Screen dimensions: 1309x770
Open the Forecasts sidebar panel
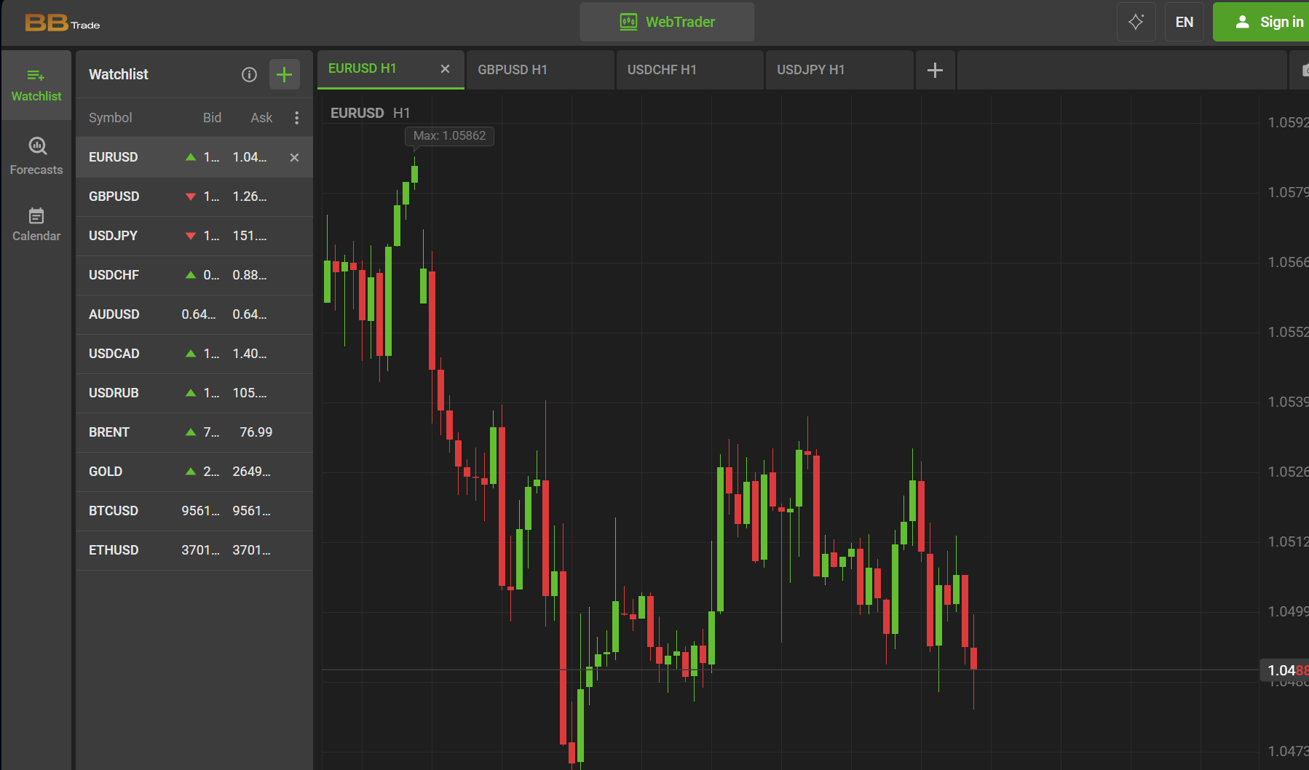(x=36, y=156)
